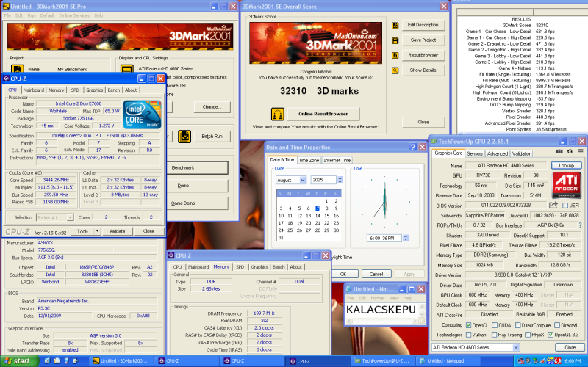588x367 pixels.
Task: Click Display and CPU Settings monitor icon
Action: [127, 69]
